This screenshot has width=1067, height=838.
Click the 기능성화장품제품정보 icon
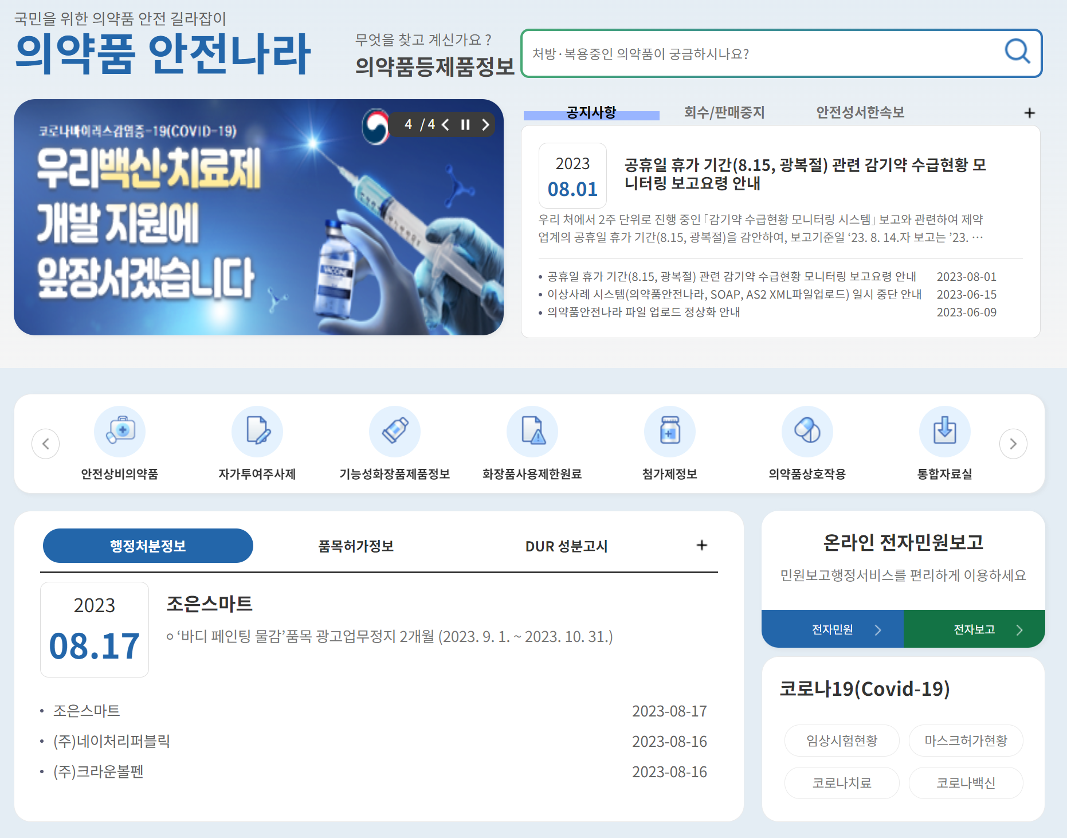[x=395, y=431]
